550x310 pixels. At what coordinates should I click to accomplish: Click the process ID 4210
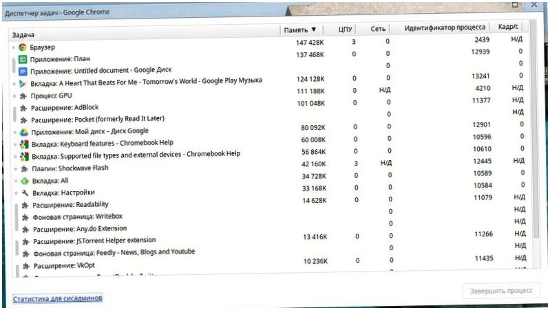click(x=483, y=88)
